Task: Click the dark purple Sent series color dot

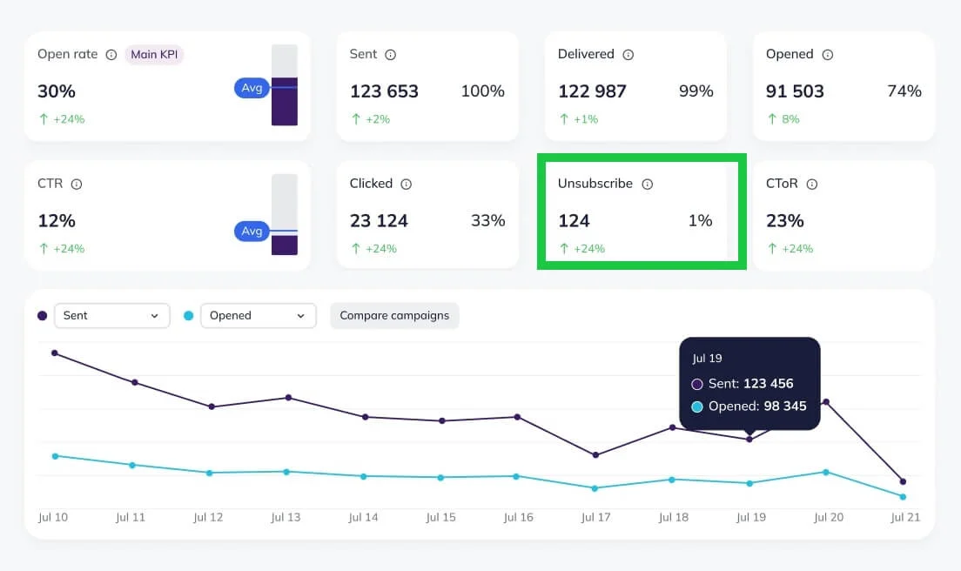Action: [x=43, y=315]
